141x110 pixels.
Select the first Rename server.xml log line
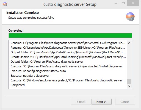68,43
